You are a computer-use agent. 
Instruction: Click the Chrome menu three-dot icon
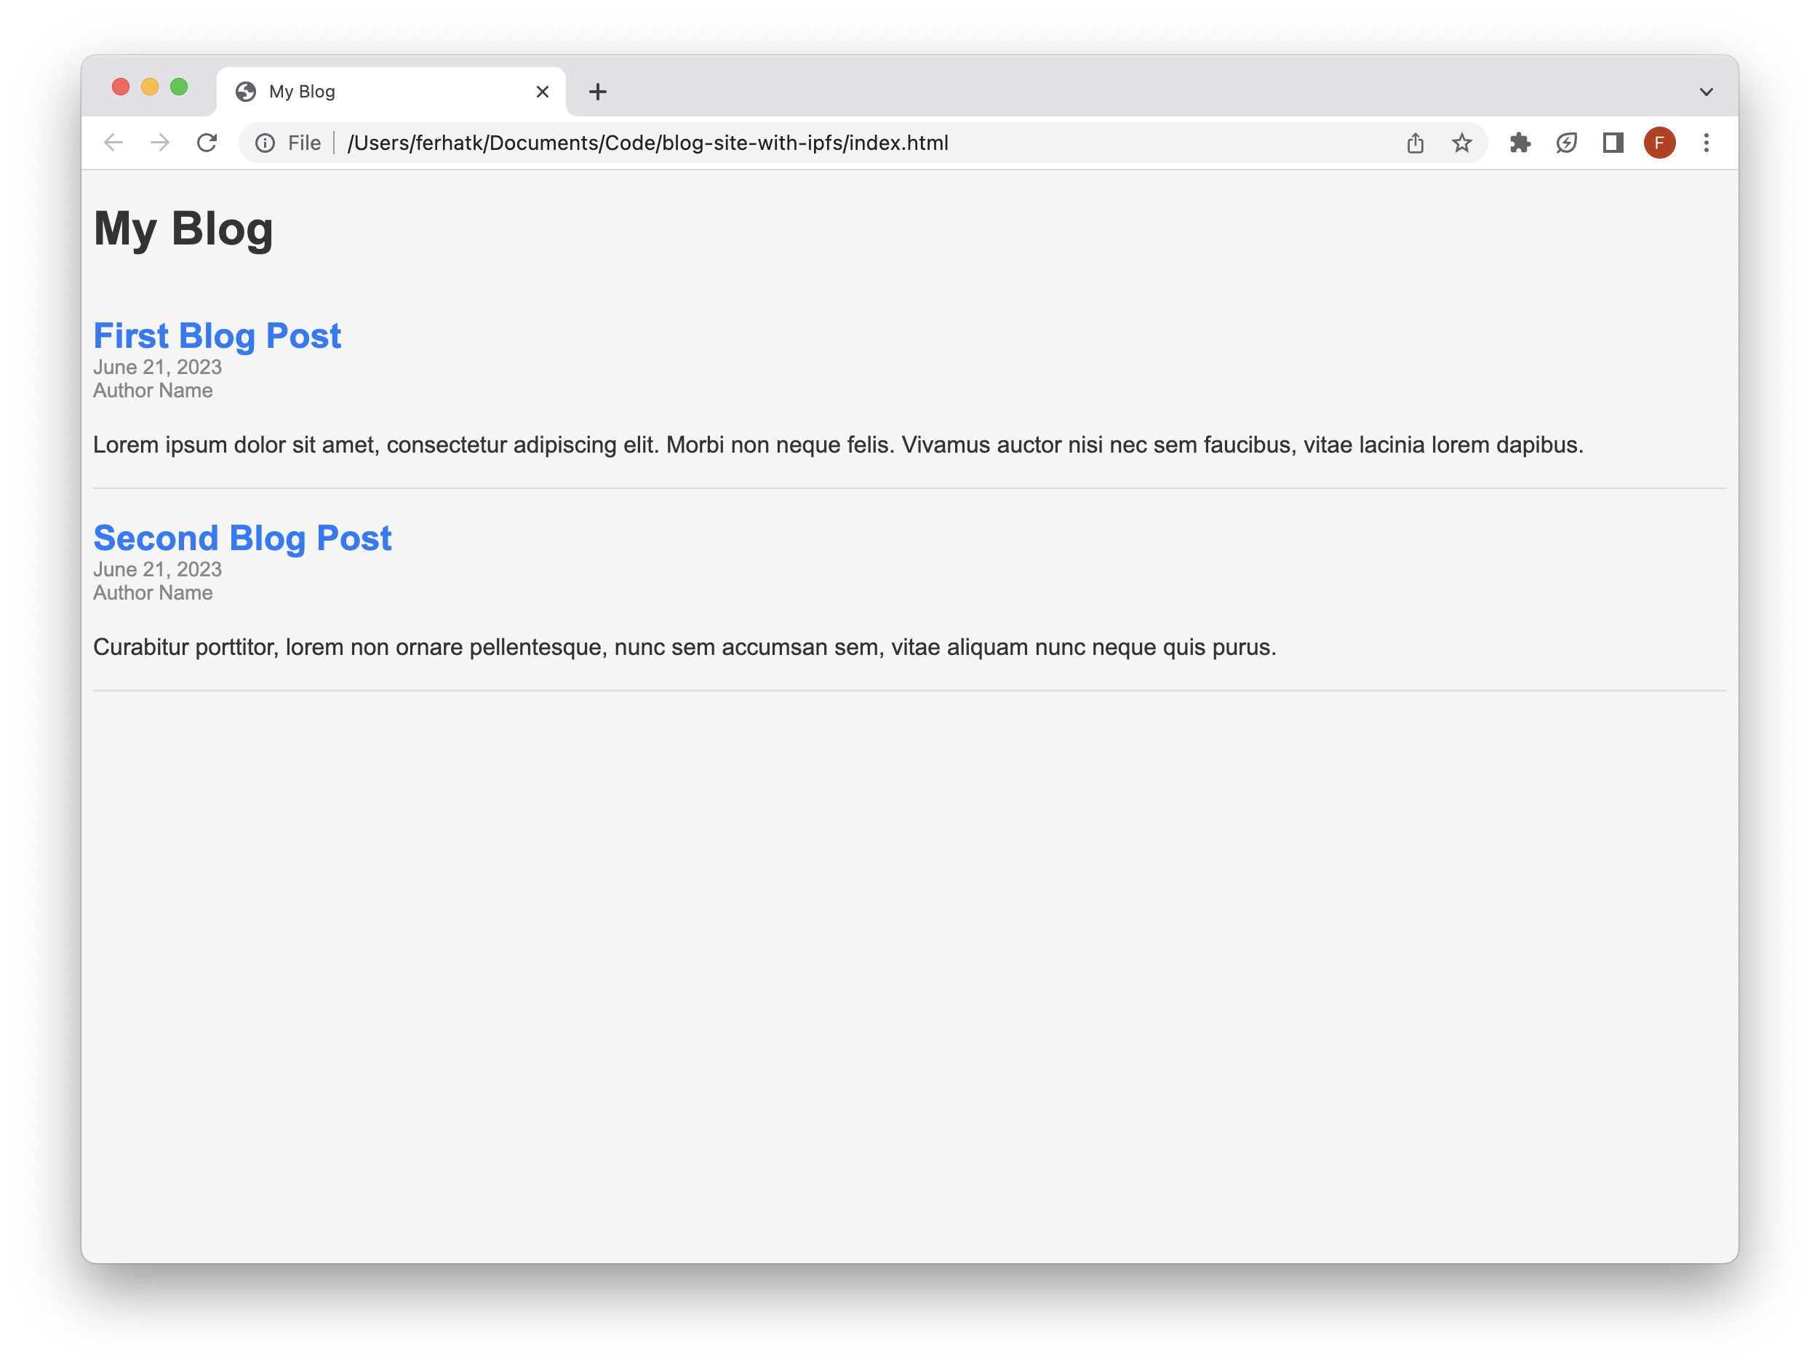point(1707,143)
